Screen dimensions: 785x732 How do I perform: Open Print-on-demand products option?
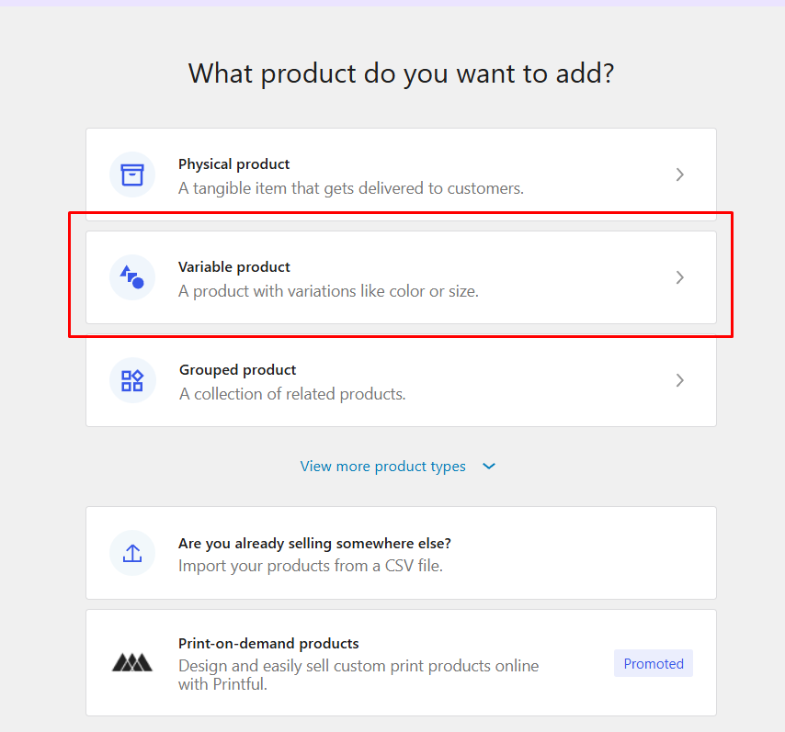point(401,662)
